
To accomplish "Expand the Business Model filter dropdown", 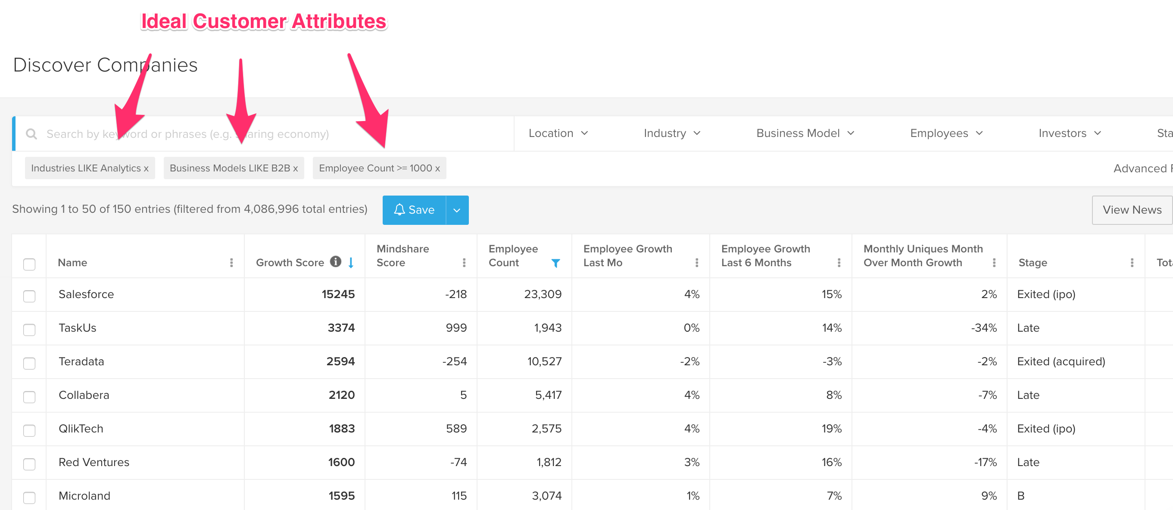I will tap(805, 134).
